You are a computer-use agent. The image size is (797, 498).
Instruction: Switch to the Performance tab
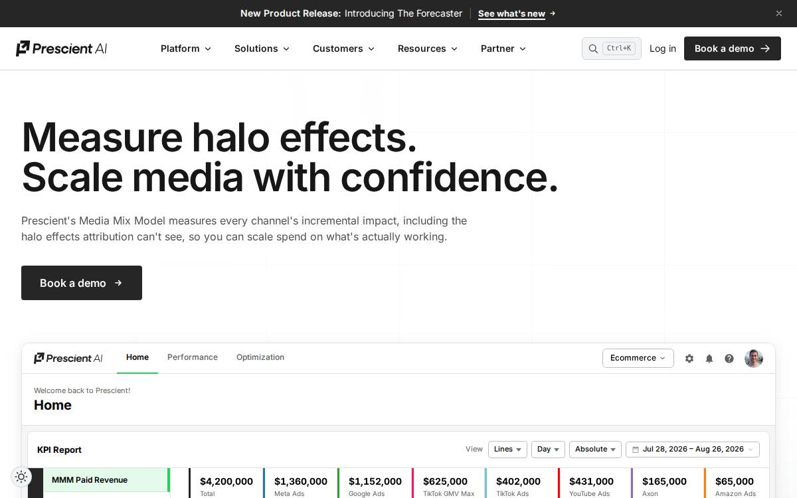[193, 357]
